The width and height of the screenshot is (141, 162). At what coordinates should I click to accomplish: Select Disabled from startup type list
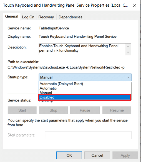pyautogui.click(x=84, y=97)
